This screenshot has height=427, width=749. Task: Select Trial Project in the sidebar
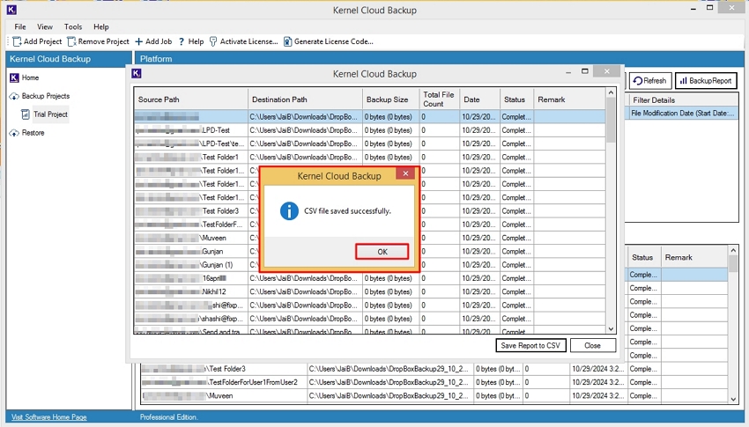[50, 114]
